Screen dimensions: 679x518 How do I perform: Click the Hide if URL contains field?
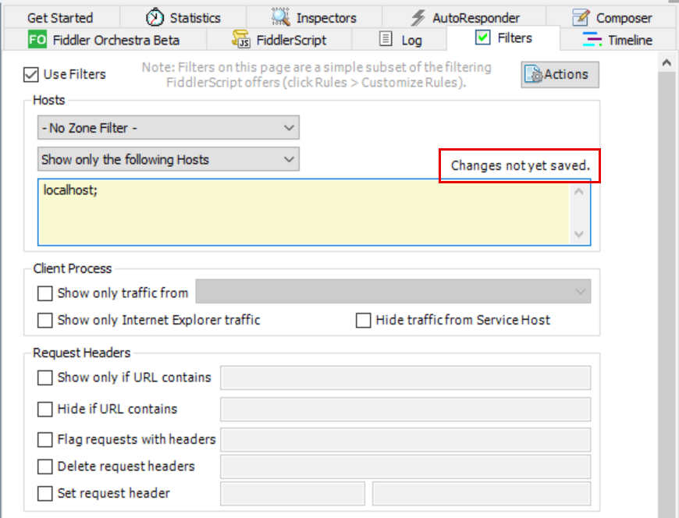tap(405, 410)
